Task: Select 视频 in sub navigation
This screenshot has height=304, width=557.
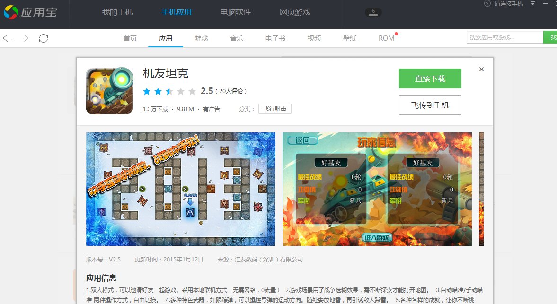Action: [314, 38]
